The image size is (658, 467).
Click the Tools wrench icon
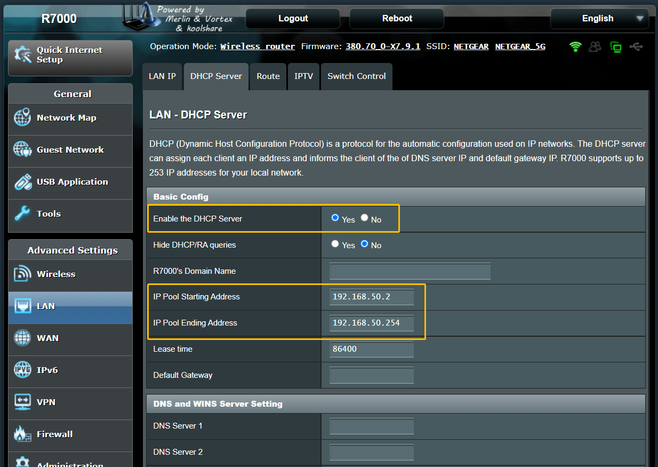[22, 213]
